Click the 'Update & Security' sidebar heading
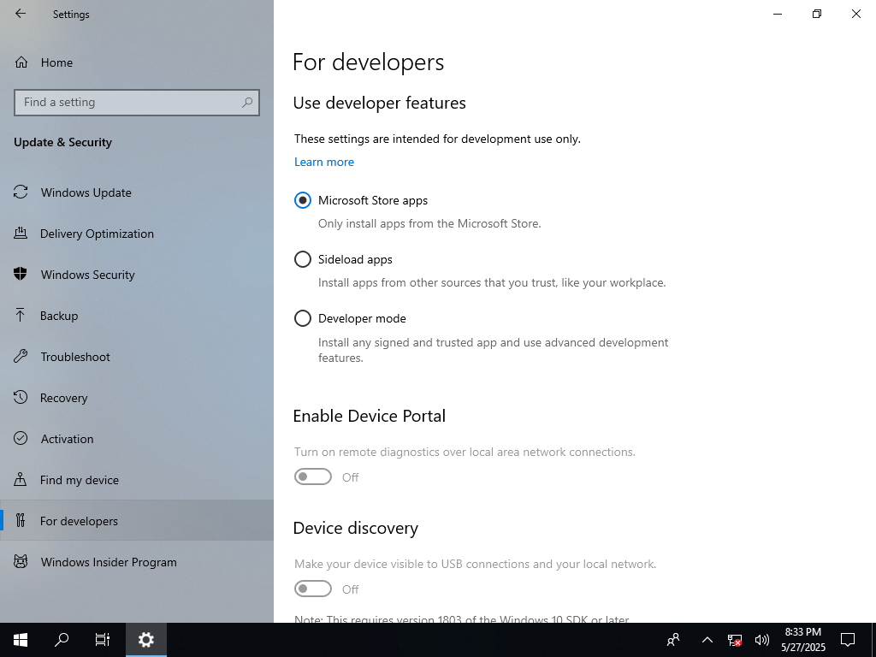876x657 pixels. 62,143
